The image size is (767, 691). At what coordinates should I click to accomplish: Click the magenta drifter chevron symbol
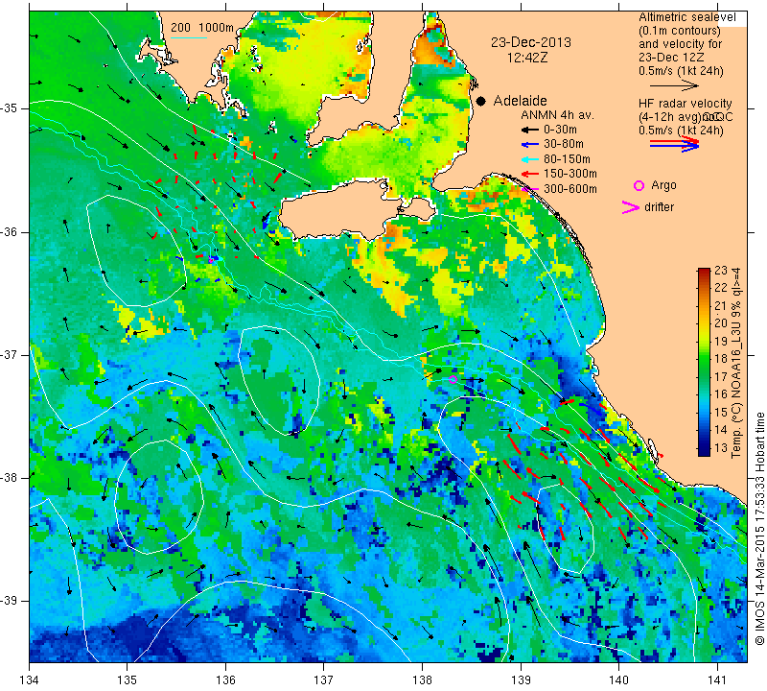(x=631, y=207)
